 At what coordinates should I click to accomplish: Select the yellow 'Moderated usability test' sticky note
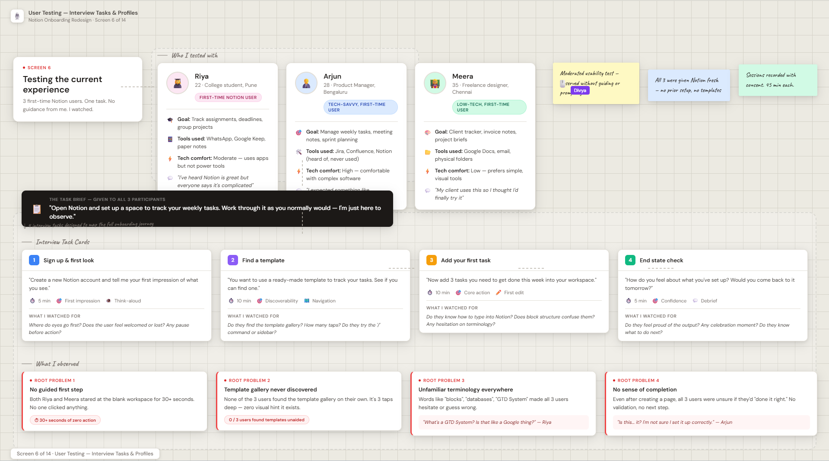click(x=596, y=83)
